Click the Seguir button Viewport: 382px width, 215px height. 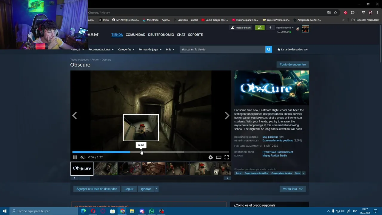click(x=129, y=189)
